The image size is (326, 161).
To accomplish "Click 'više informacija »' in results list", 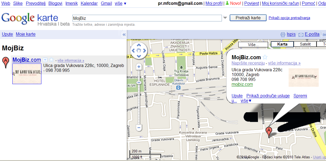I will (x=71, y=61).
